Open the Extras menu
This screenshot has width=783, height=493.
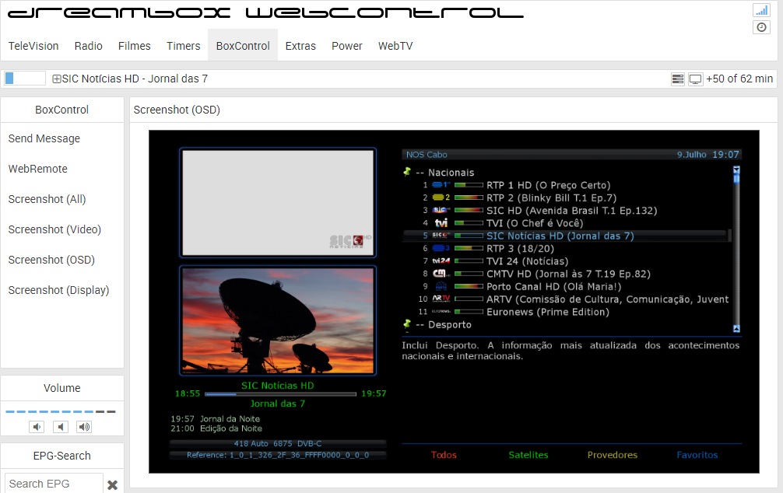(x=300, y=46)
